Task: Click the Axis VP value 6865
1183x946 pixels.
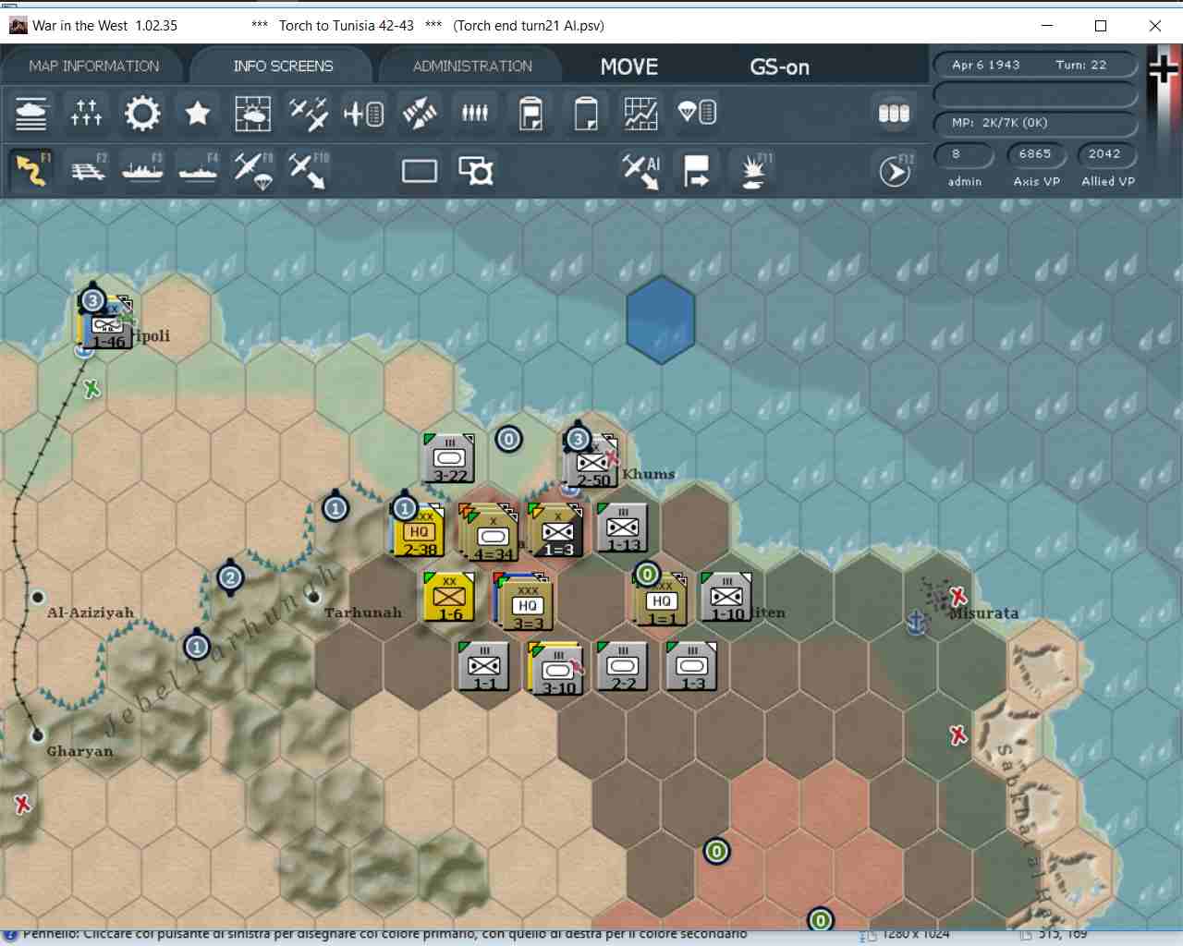Action: tap(1035, 154)
